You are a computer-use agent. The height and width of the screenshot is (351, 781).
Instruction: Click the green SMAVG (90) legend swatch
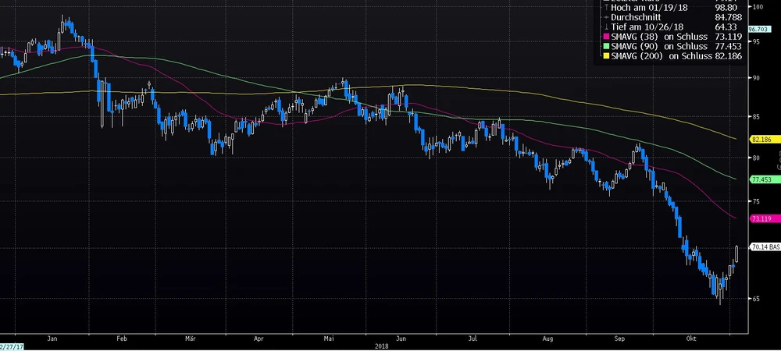[x=605, y=46]
